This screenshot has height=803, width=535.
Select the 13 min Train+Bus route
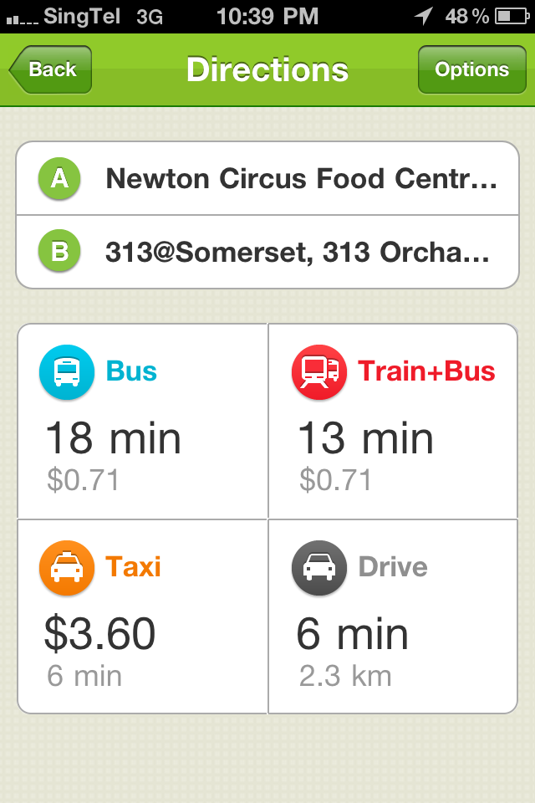click(x=393, y=421)
